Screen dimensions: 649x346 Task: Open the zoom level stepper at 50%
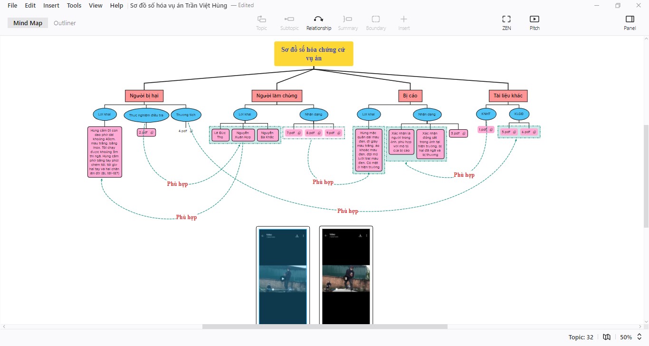click(x=639, y=337)
